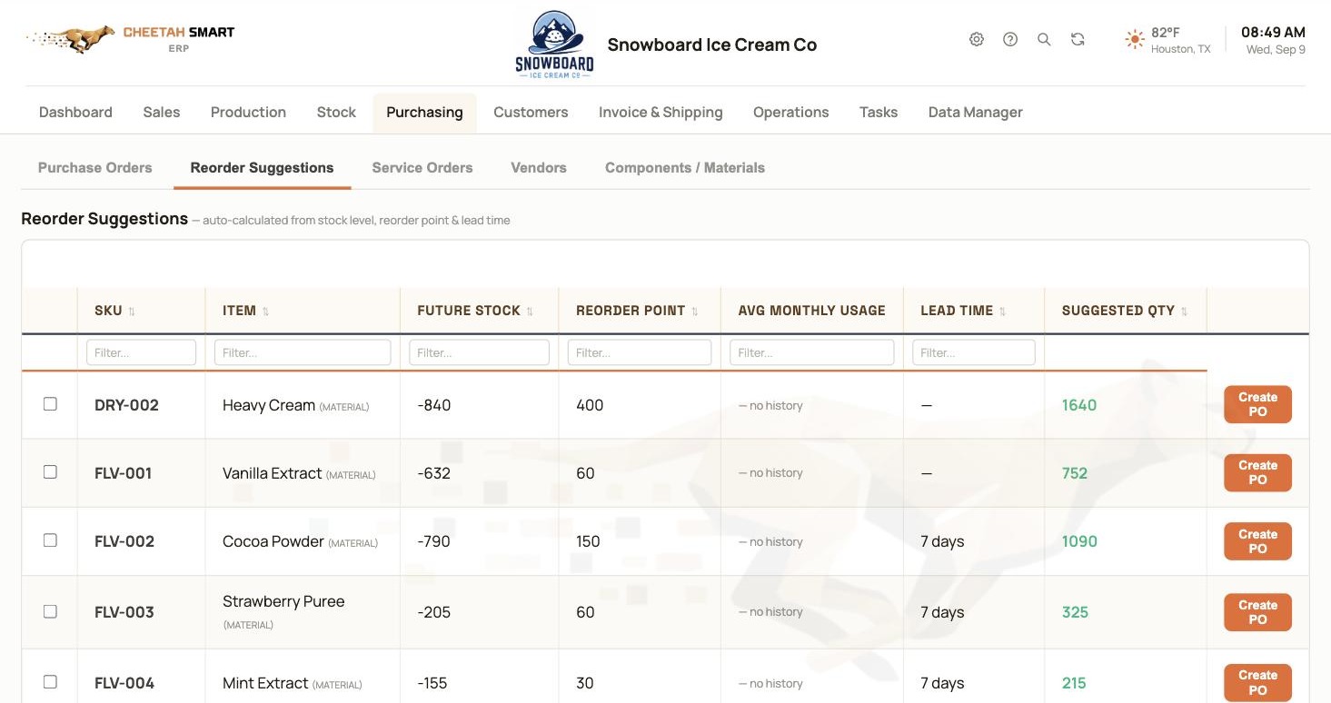This screenshot has width=1331, height=703.
Task: Switch to the Vendors tab
Action: pos(539,168)
